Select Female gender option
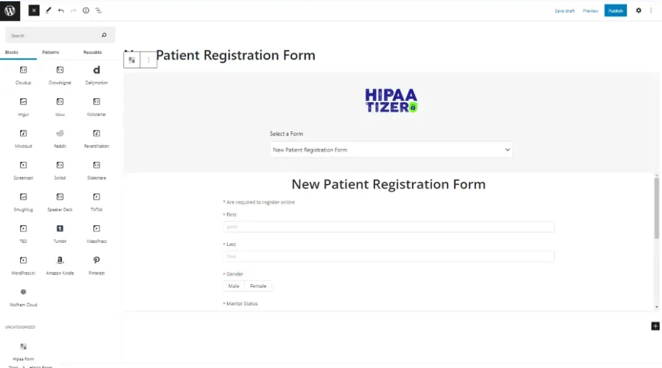 (258, 286)
